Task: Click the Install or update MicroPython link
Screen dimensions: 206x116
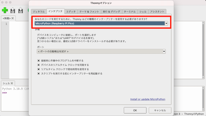Action: click(148, 99)
